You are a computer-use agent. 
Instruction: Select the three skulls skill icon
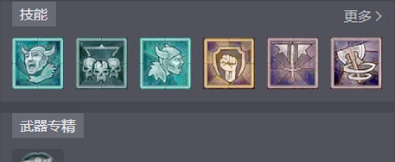102,63
